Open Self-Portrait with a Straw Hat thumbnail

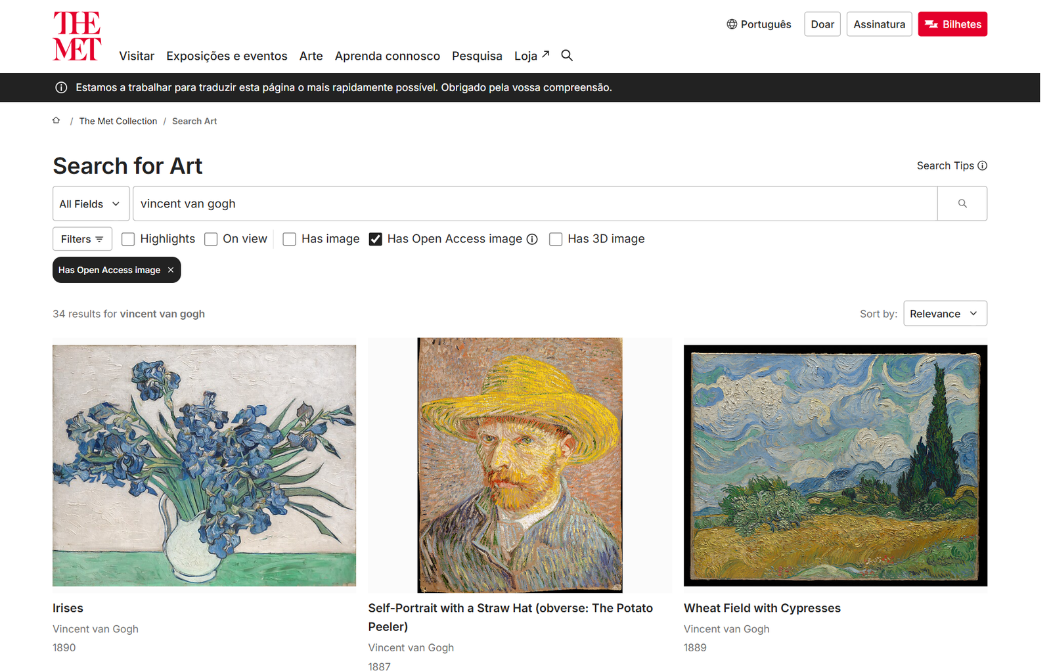[x=520, y=465]
